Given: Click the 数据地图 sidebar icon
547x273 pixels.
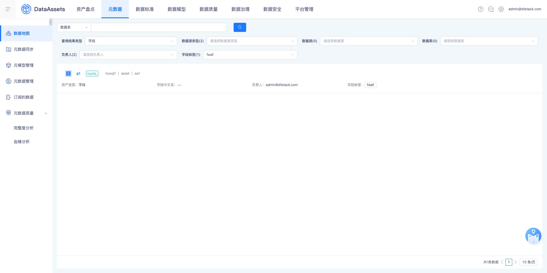Looking at the screenshot, I should coord(9,33).
